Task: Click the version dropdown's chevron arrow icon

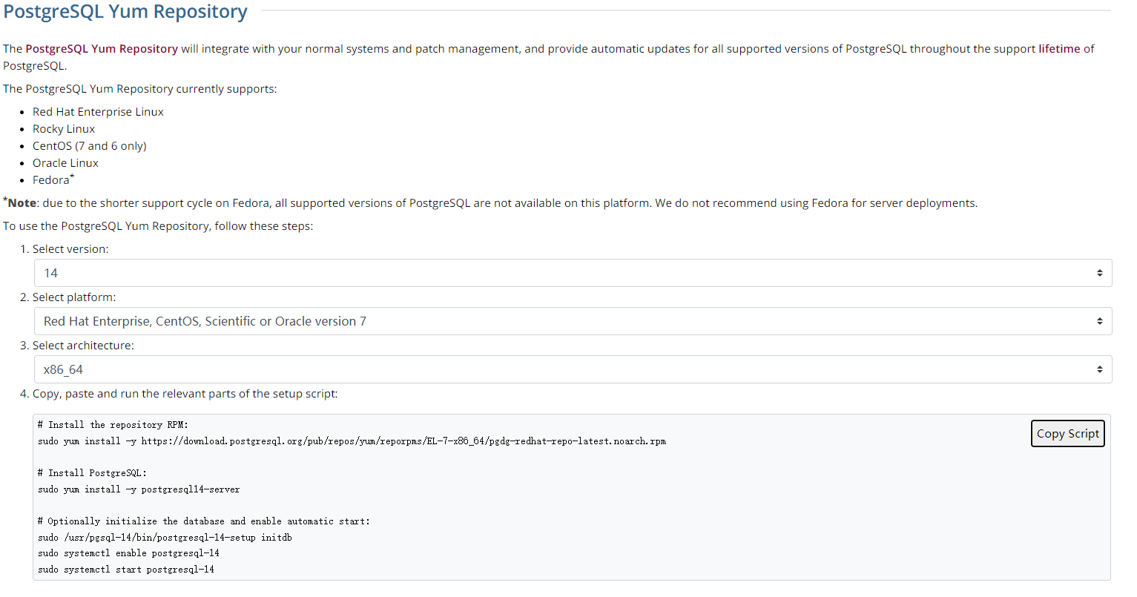Action: (1101, 272)
